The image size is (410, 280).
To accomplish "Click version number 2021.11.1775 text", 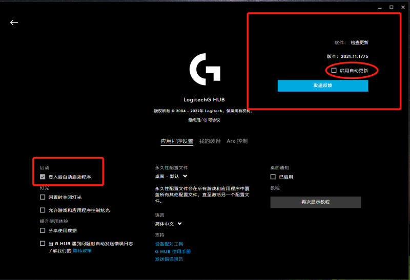I will [x=354, y=56].
